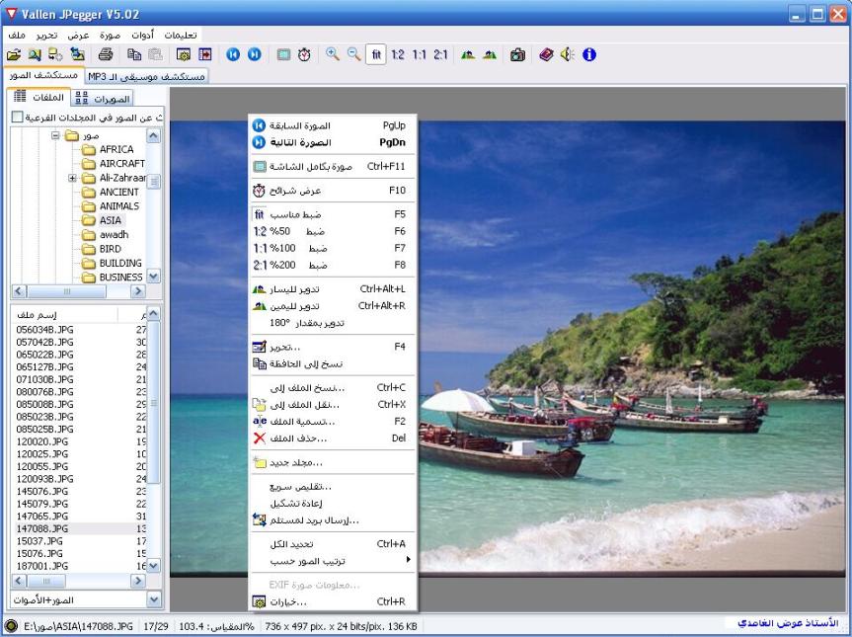
Task: Collapse the صور folder tree node
Action: click(x=55, y=134)
